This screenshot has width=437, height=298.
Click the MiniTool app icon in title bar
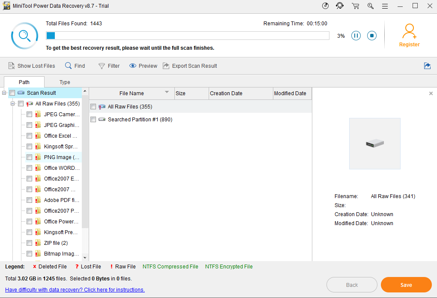[6, 6]
